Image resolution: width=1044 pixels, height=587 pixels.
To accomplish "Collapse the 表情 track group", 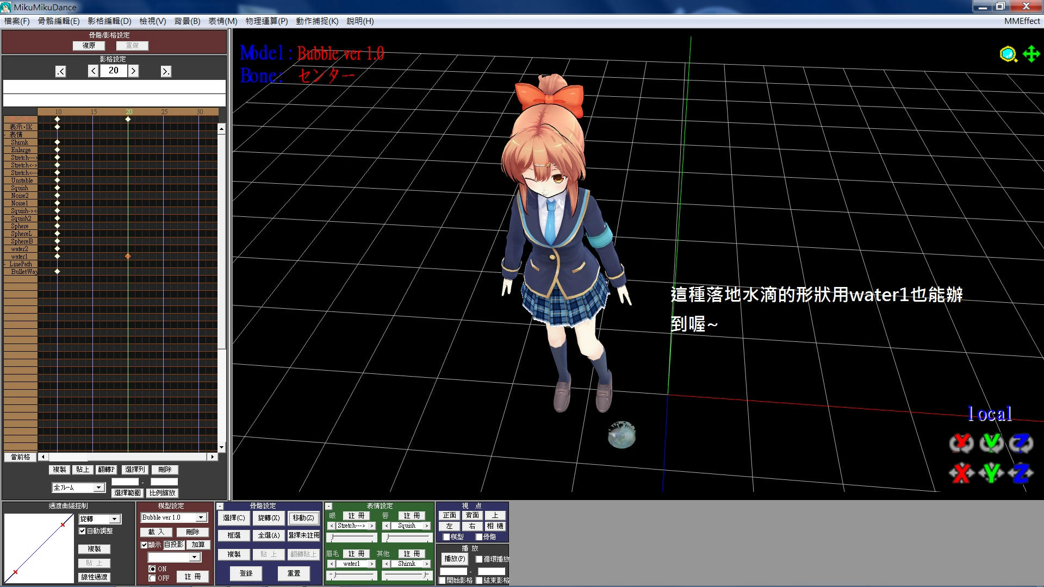I will [6, 135].
